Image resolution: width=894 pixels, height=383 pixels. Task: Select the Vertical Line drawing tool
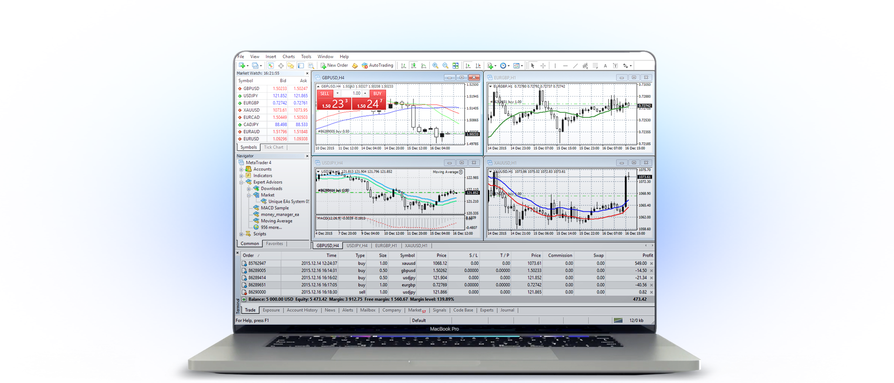click(x=555, y=66)
